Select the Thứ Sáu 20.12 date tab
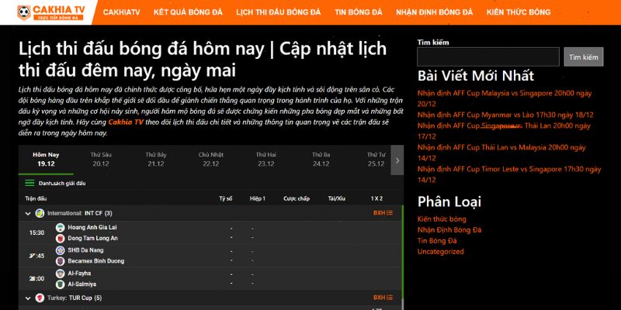Viewport: 621px width, 310px height. pos(101,160)
